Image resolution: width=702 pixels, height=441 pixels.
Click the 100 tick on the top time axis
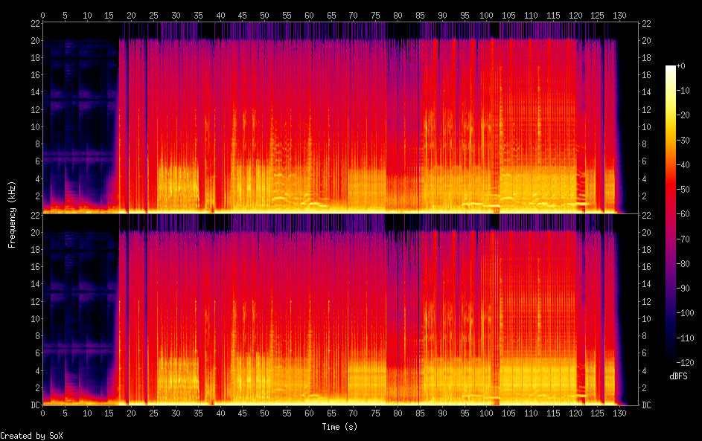click(486, 15)
